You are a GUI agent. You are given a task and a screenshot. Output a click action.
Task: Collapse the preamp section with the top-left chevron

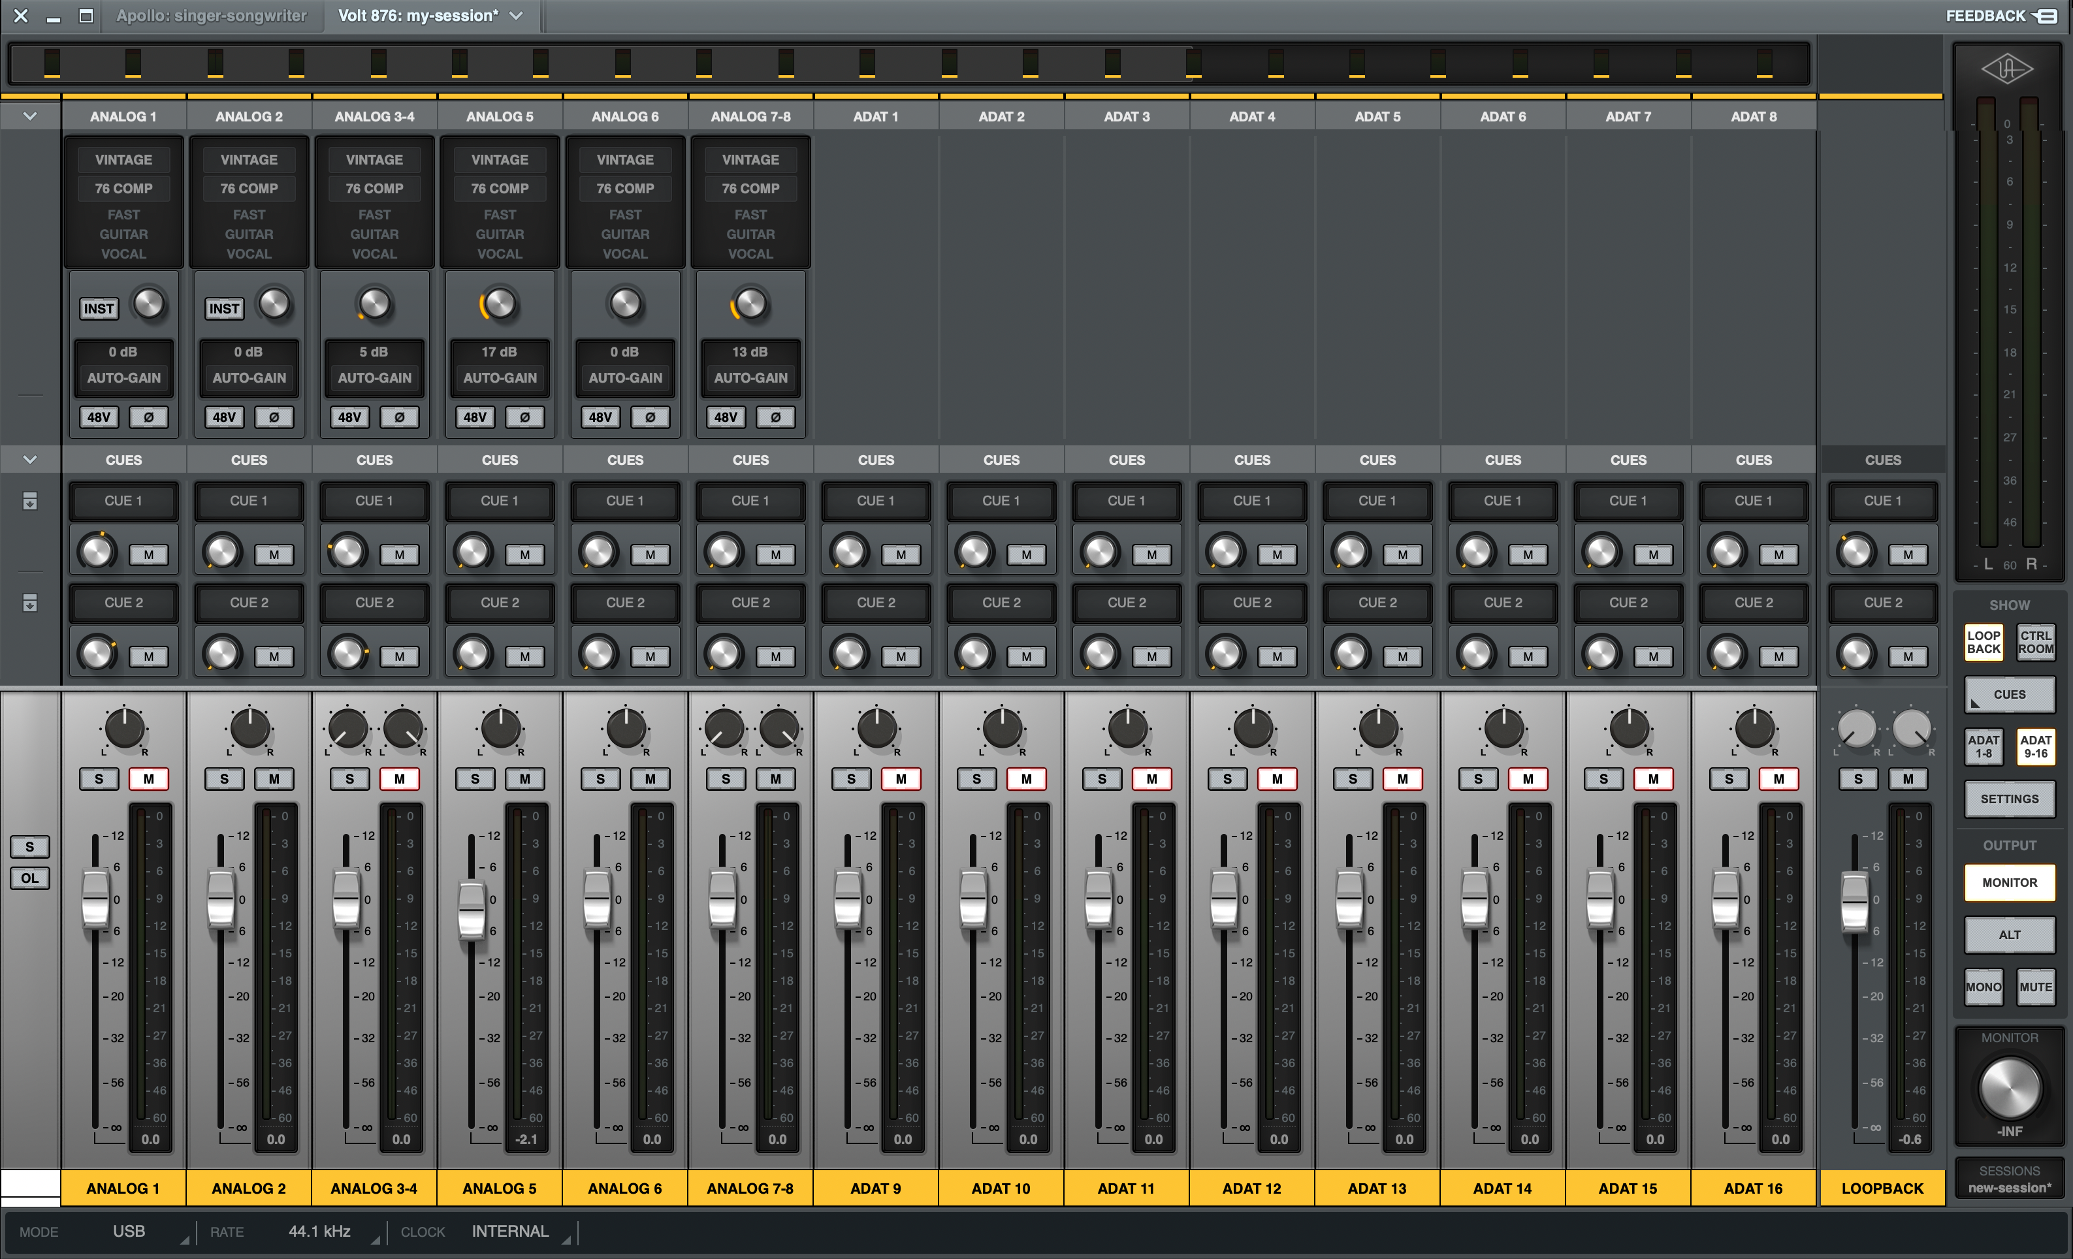(30, 115)
